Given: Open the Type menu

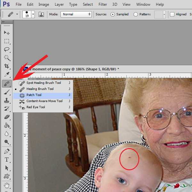Looking at the screenshot, I should pyautogui.click(x=73, y=4).
